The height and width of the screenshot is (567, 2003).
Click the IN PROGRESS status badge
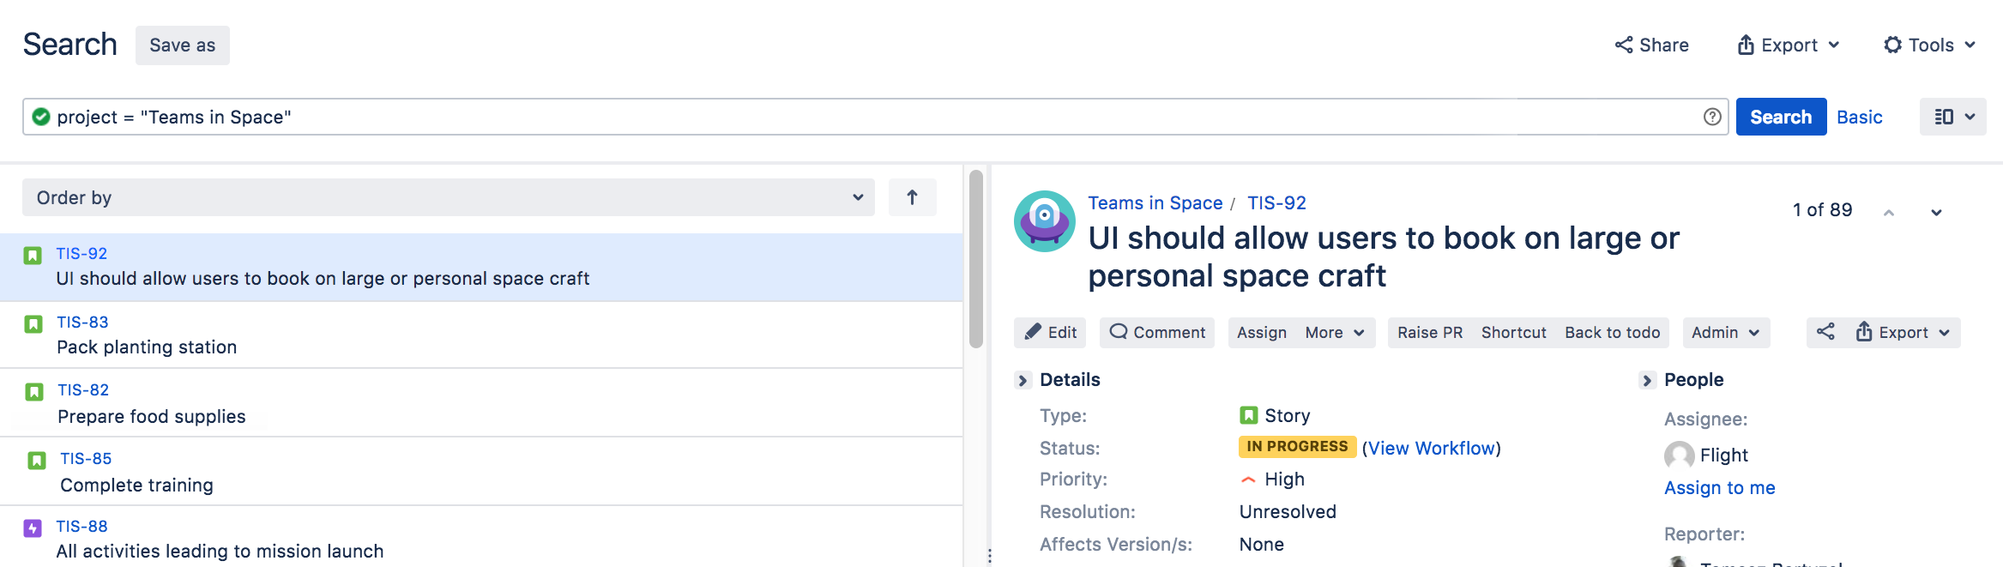[1297, 446]
